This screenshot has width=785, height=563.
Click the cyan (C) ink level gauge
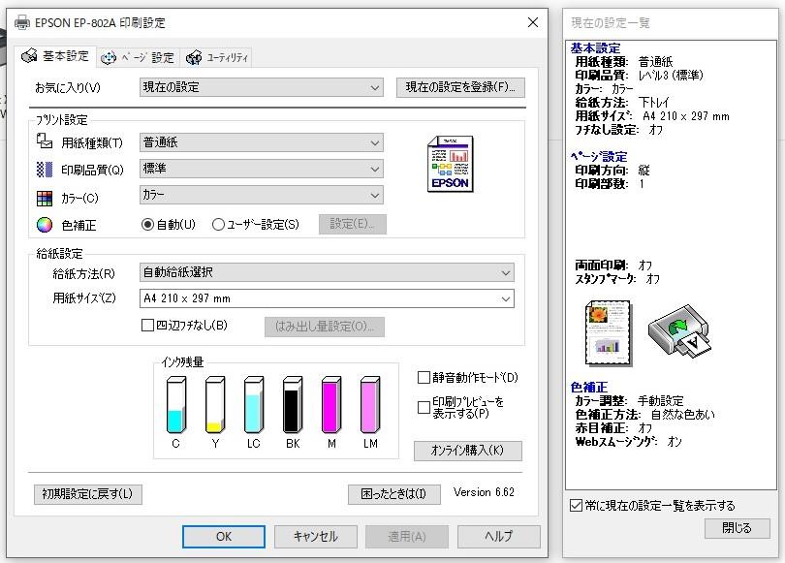pos(175,404)
